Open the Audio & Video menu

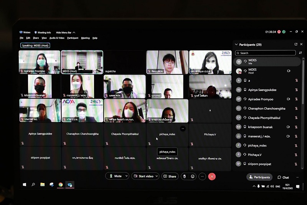point(57,38)
